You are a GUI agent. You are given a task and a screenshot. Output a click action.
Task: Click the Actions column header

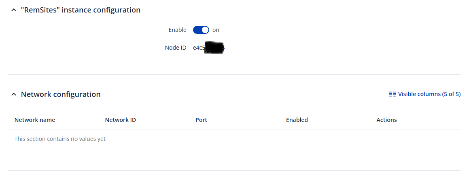[386, 120]
